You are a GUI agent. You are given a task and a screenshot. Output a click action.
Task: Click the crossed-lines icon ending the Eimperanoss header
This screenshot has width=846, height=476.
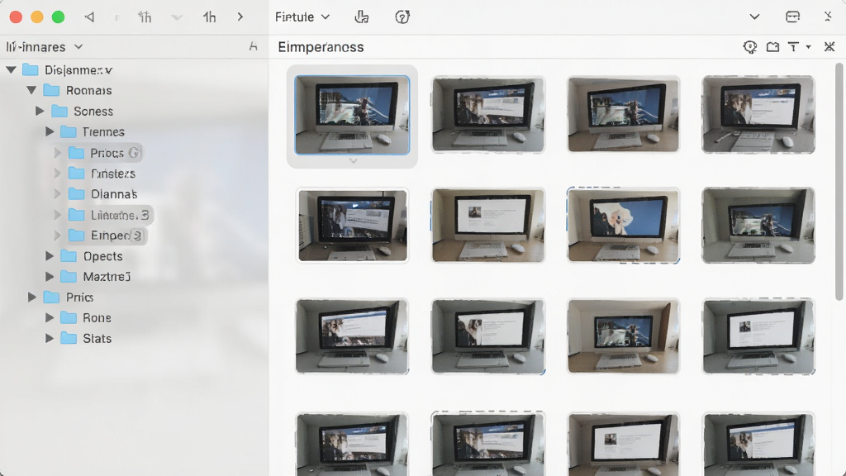(x=829, y=47)
